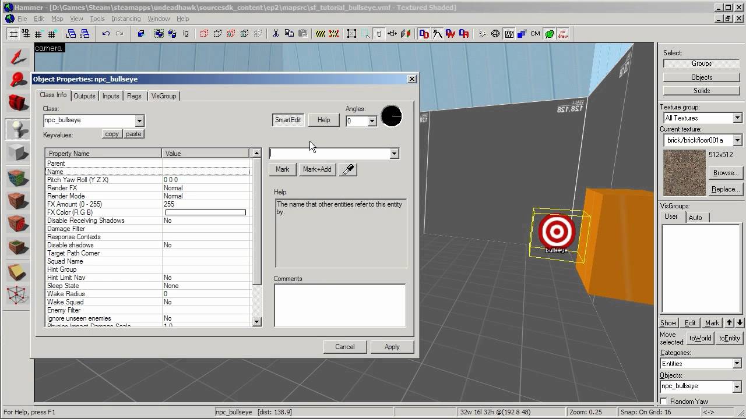
Task: Open the Categories dropdown showing Entities
Action: [737, 364]
